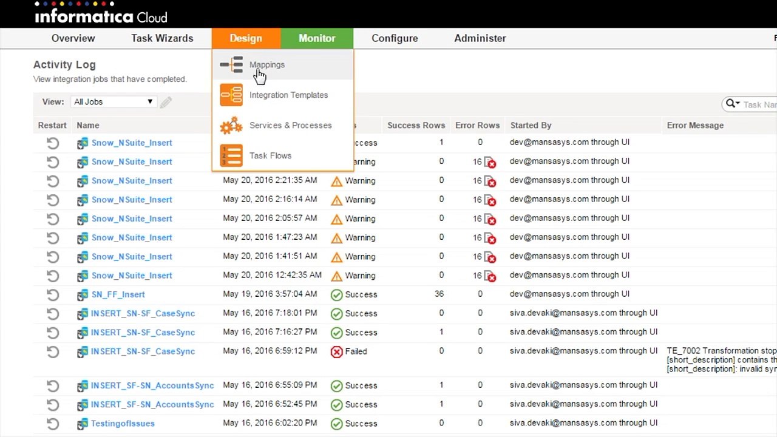
Task: Restart the SN_FF_Insert job
Action: [x=53, y=295]
